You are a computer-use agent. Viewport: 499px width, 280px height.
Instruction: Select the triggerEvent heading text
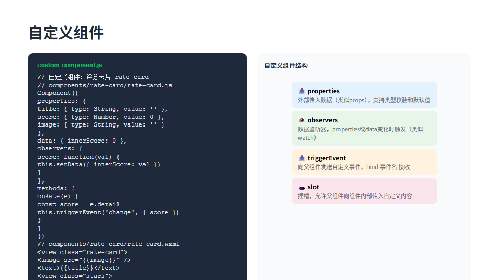pyautogui.click(x=326, y=158)
